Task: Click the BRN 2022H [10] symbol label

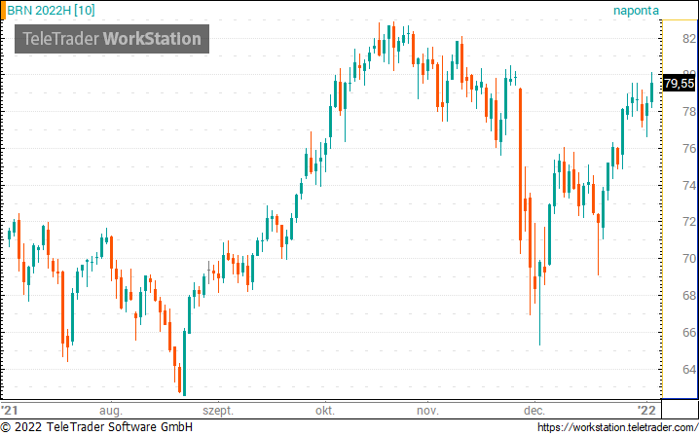Action: pos(52,11)
